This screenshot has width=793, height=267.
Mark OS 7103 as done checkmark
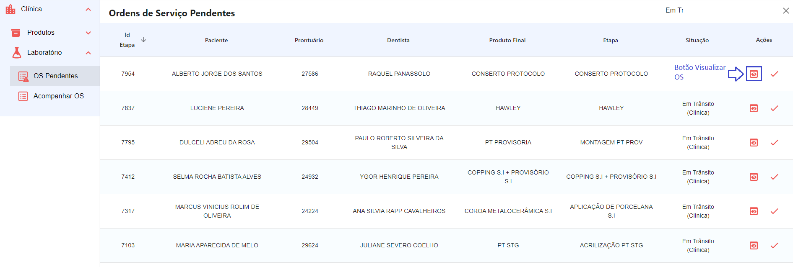pyautogui.click(x=774, y=246)
